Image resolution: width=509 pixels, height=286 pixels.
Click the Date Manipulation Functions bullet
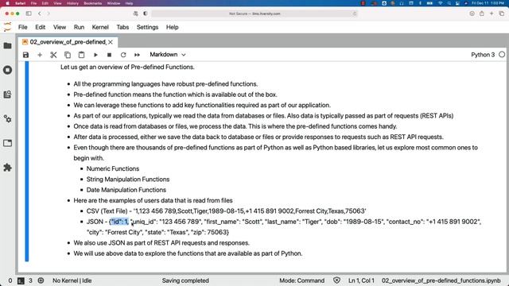coord(126,190)
